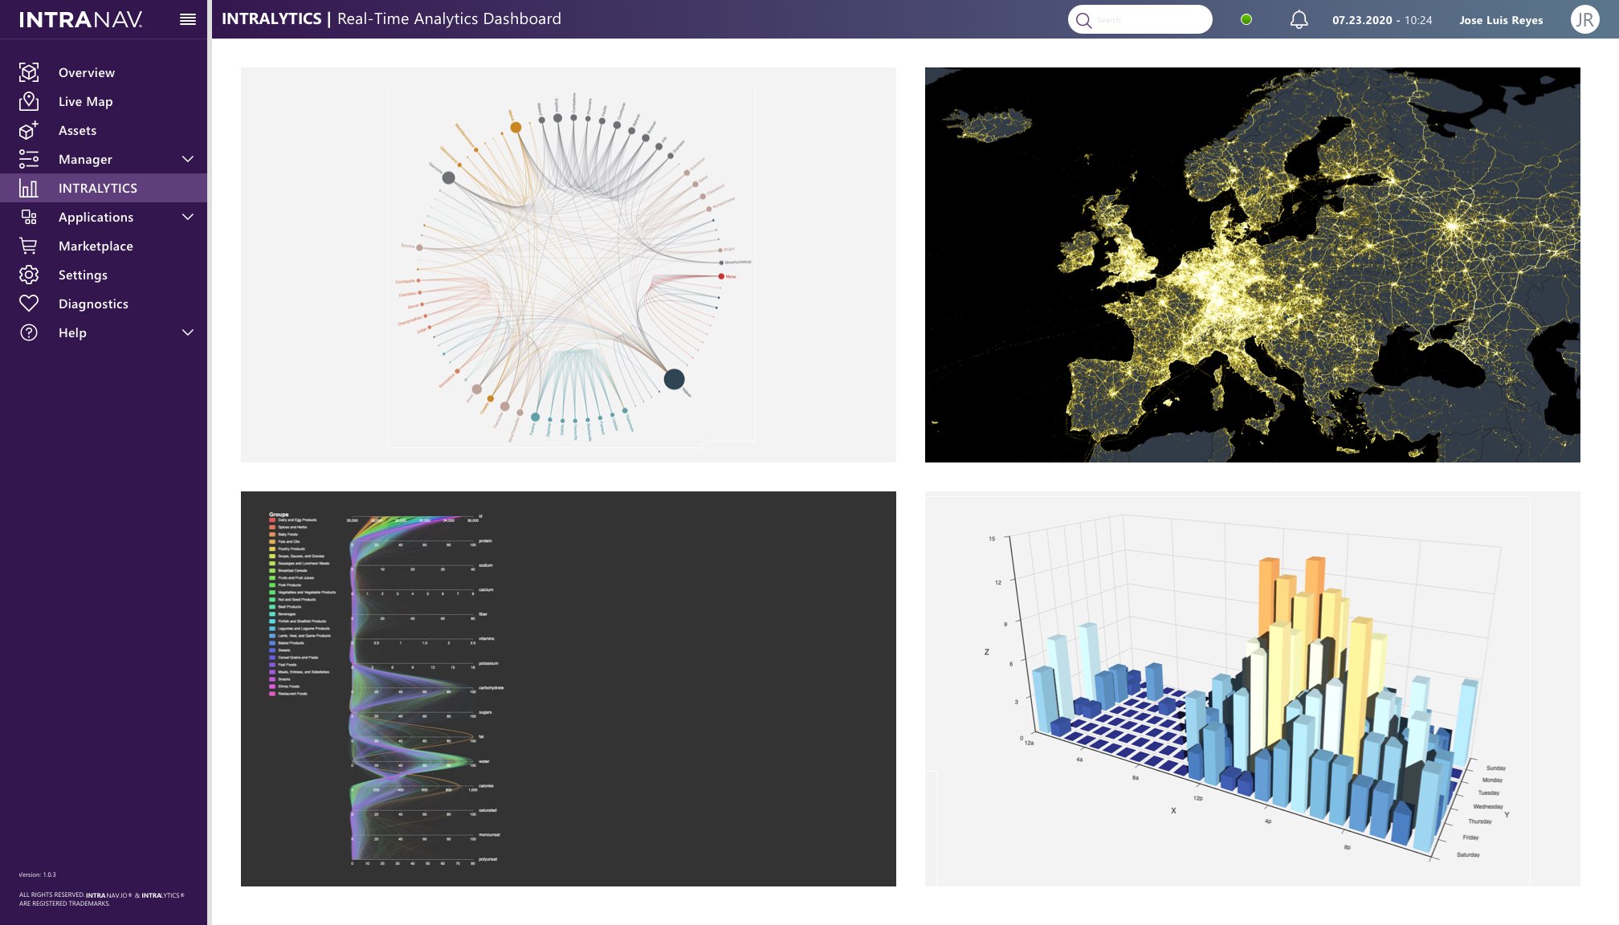The width and height of the screenshot is (1619, 925).
Task: Open the JR profile avatar
Action: tap(1584, 19)
